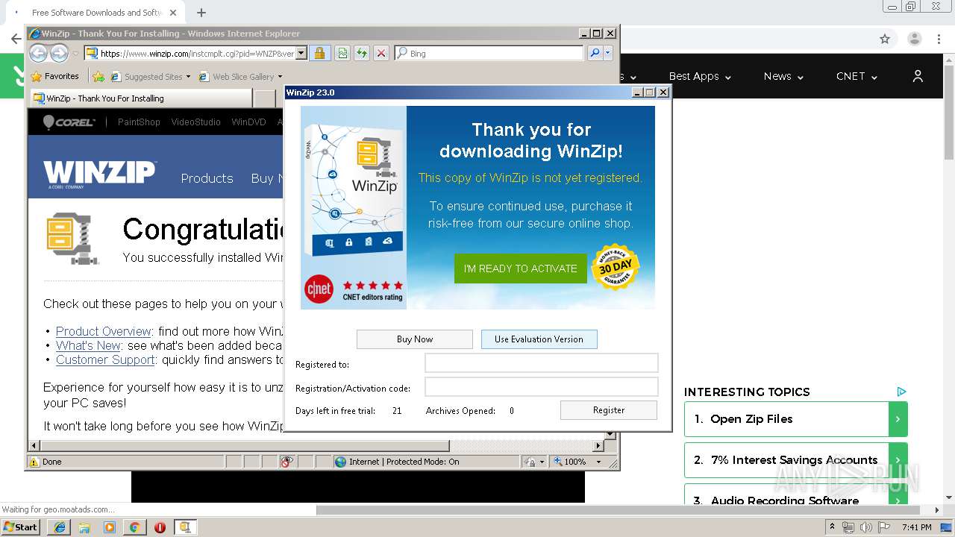This screenshot has width=955, height=537.
Task: Expand the Web Slice Gallery dropdown
Action: point(280,76)
